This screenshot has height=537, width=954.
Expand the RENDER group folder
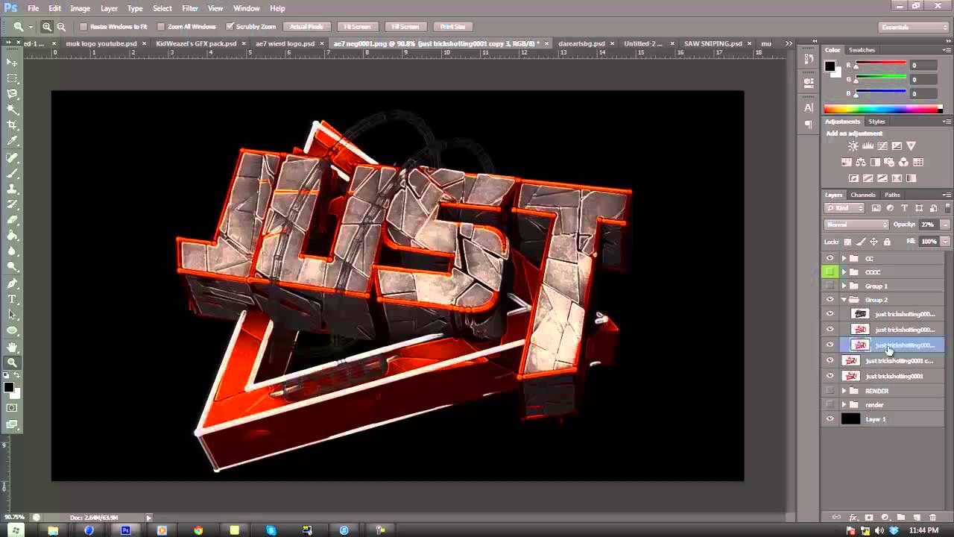(x=844, y=391)
